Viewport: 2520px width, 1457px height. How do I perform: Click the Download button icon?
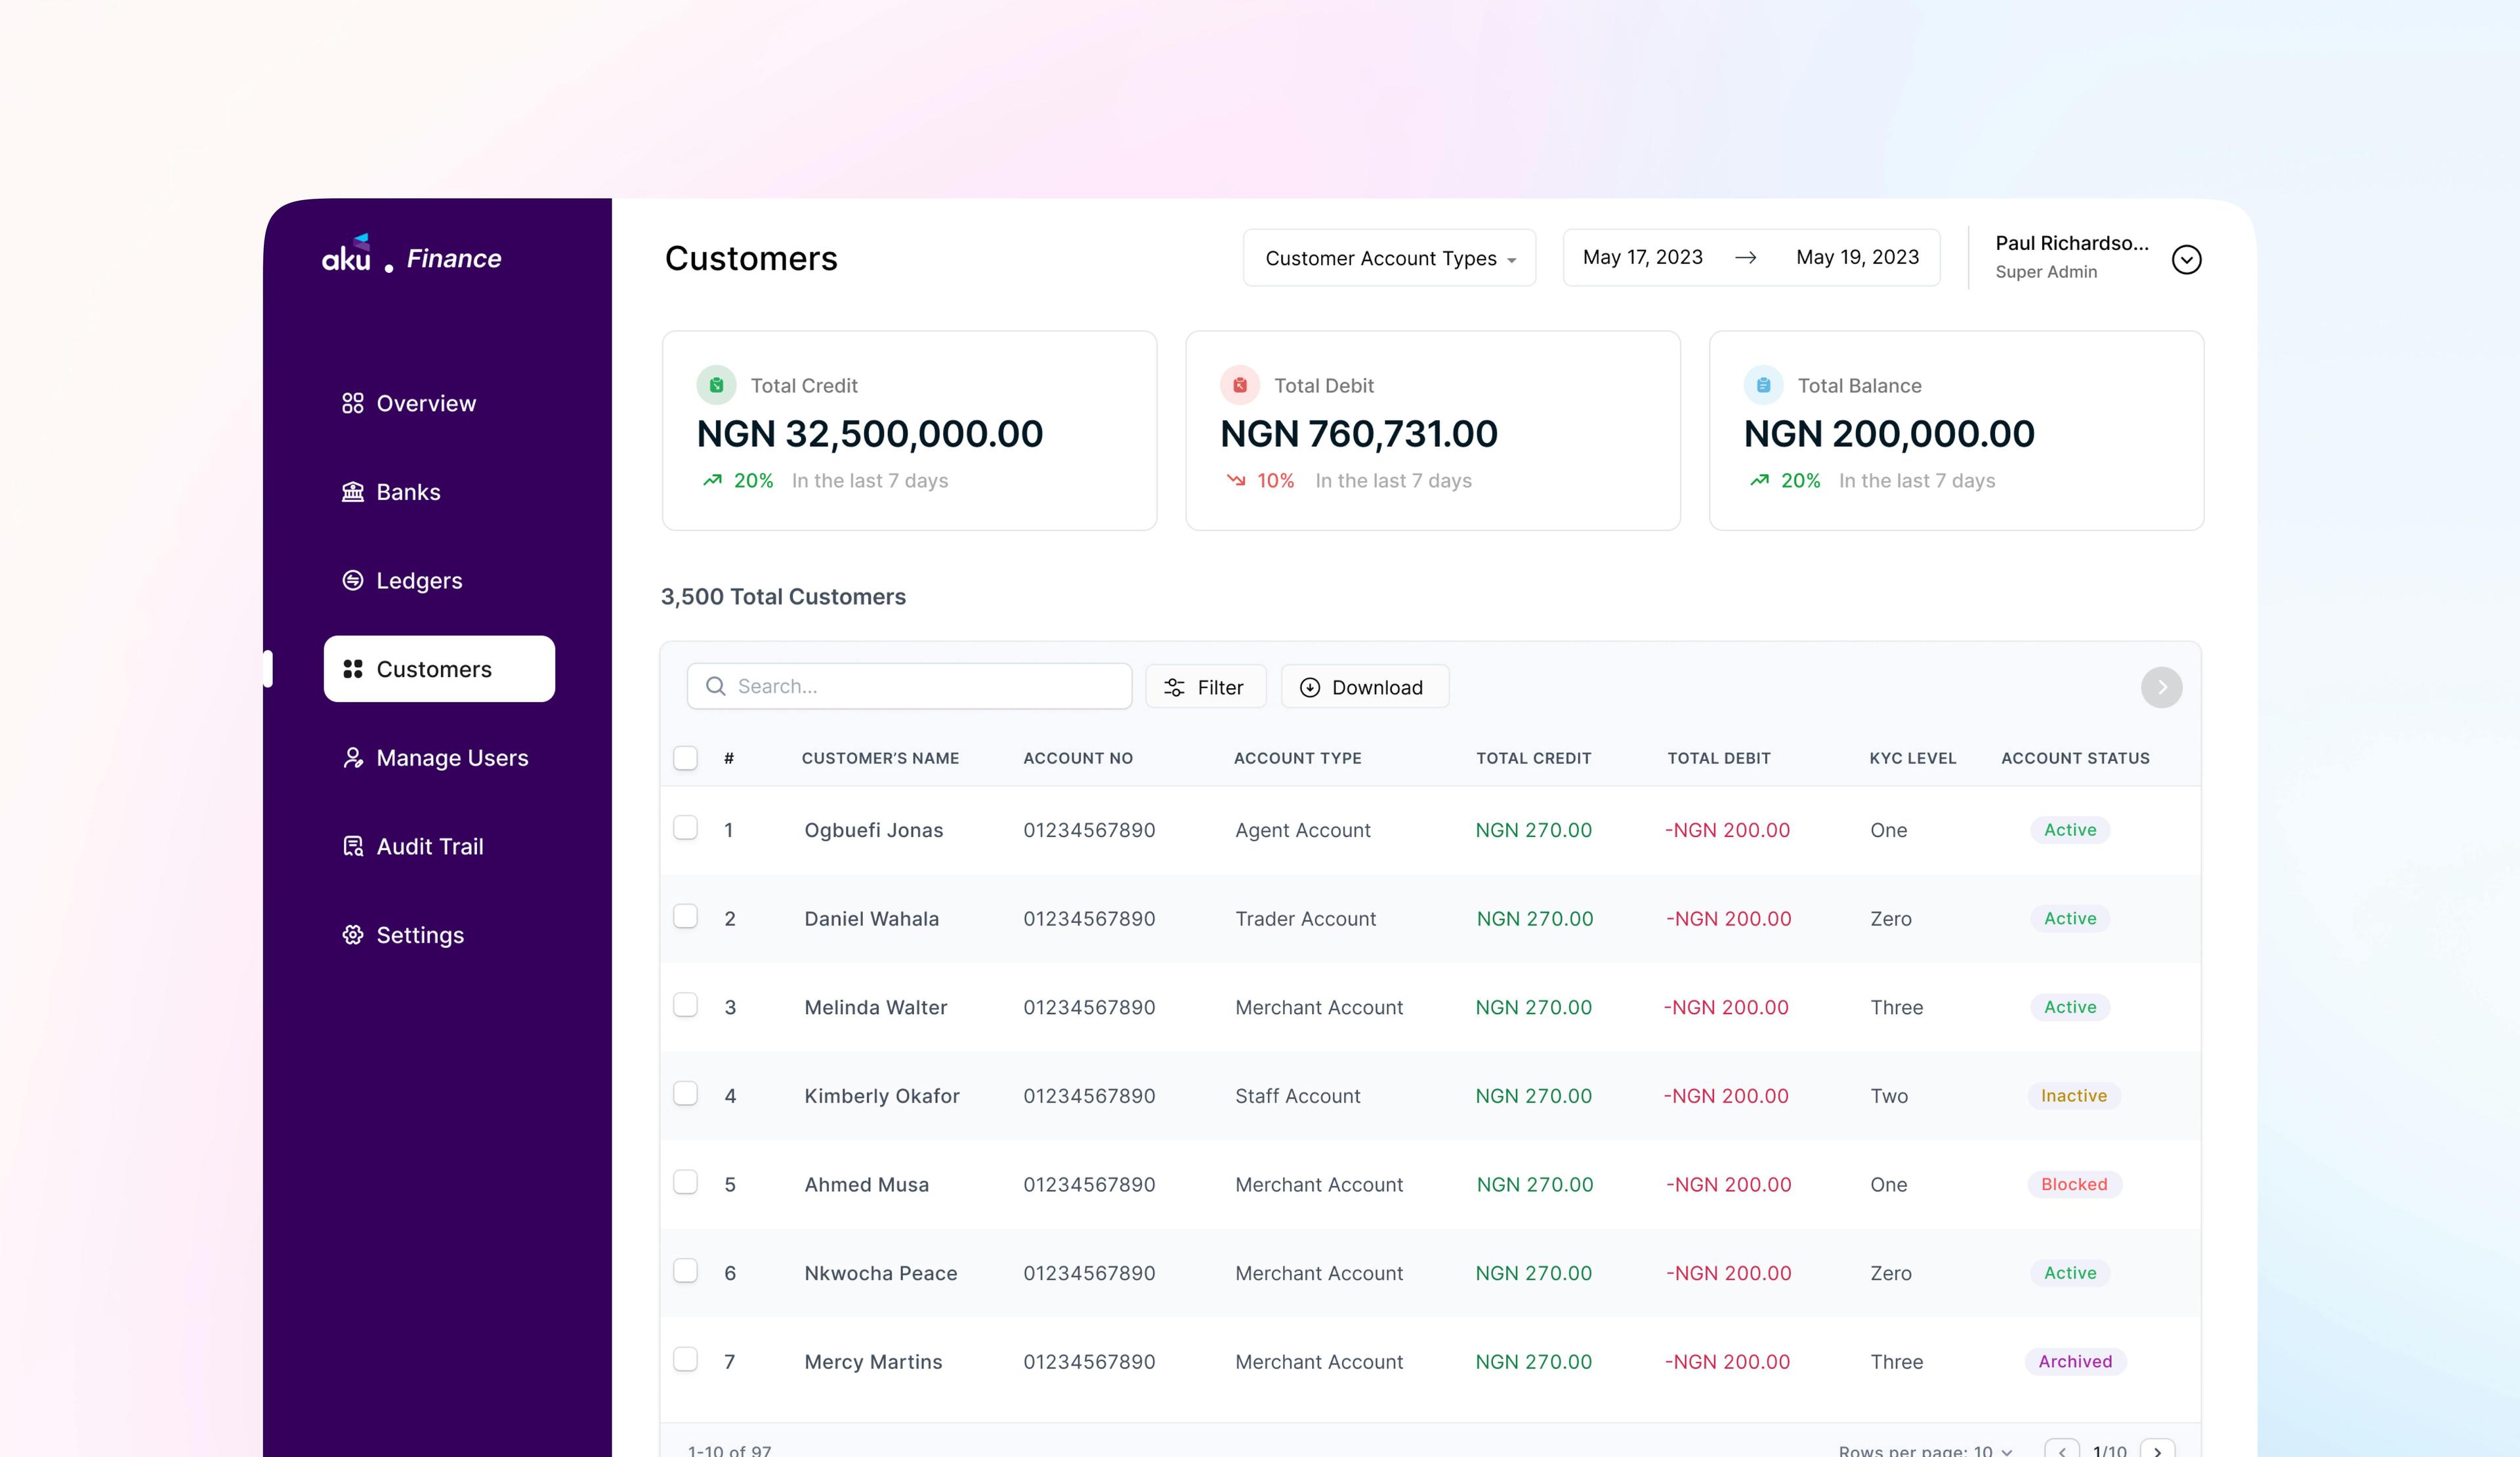point(1311,687)
